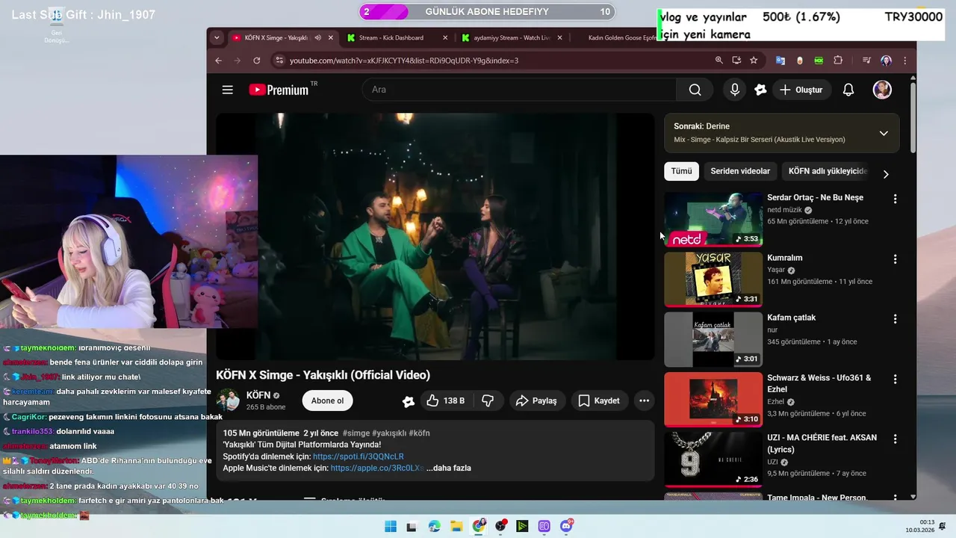This screenshot has height=538, width=956.
Task: Click the KÖFN channel avatar
Action: (229, 401)
